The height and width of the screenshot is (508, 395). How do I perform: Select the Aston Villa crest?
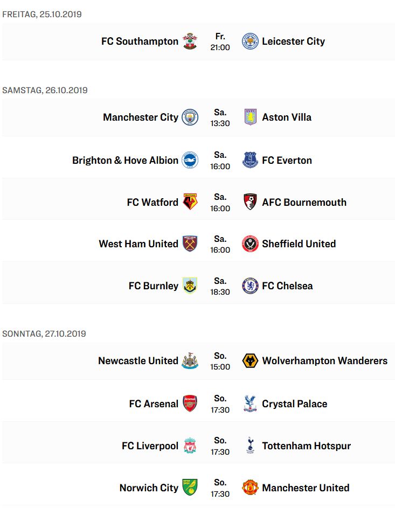250,117
